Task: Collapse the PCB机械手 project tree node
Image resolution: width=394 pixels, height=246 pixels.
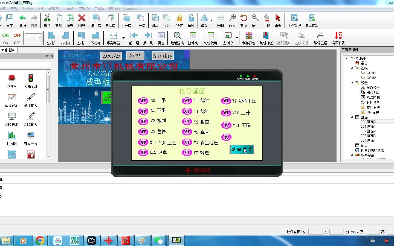Action: [346, 58]
